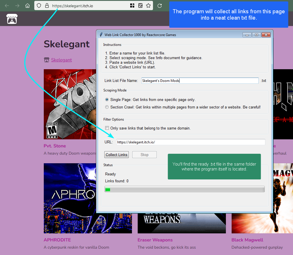Close the Web Link Collector window
The image size is (293, 255).
(266, 35)
